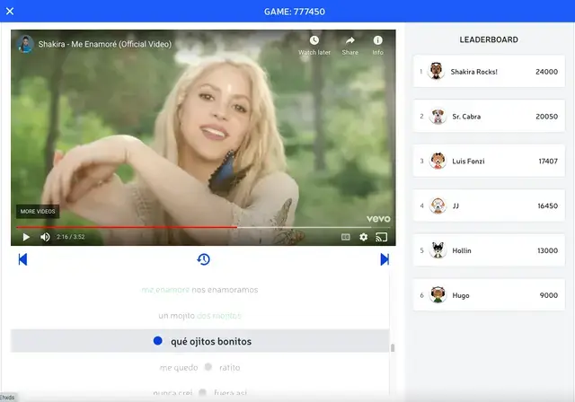
Task: Skip to next lyric line
Action: [385, 259]
